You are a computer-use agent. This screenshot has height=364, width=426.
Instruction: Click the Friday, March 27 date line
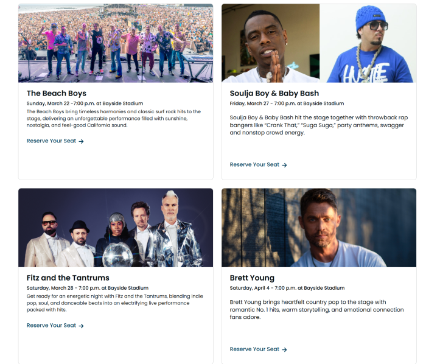pos(287,103)
